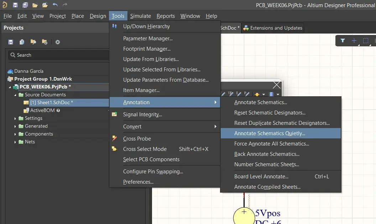The height and width of the screenshot is (224, 376).
Task: Choose Reset Schematic Designators
Action: 281,112
